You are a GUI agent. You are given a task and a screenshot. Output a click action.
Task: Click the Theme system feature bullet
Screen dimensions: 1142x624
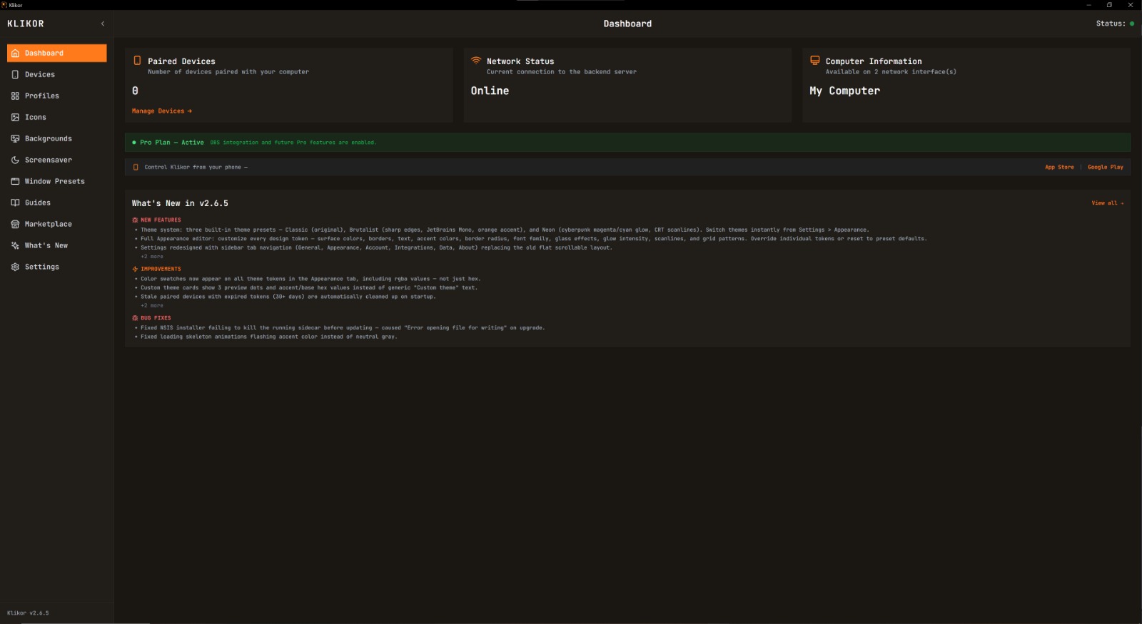coord(505,230)
